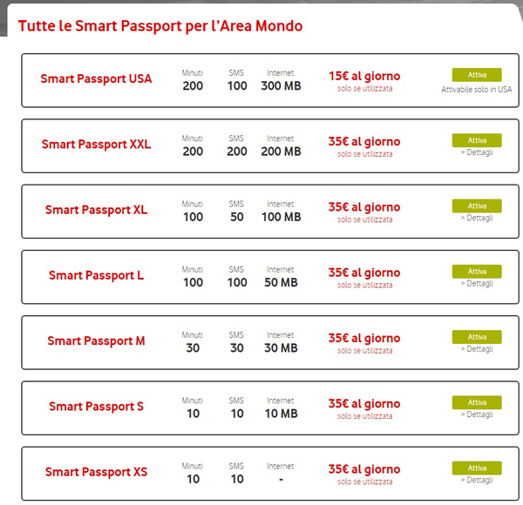Select the Smart Passport USA title
This screenshot has height=505, width=523.
point(96,79)
